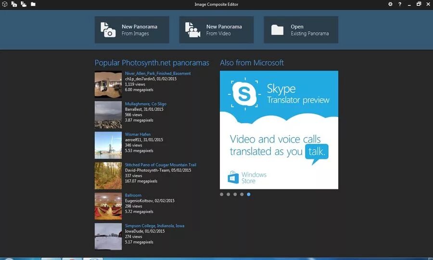Screen dimensions: 433x260
Task: Open Wismar Hafen panorama link
Action: click(138, 134)
